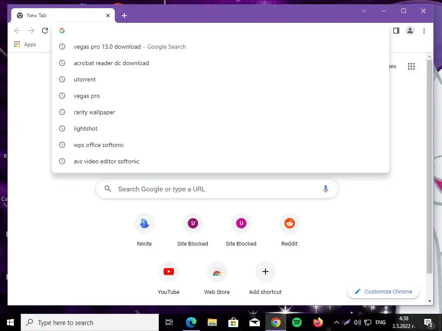Open Chrome's three-dot menu

tap(424, 31)
